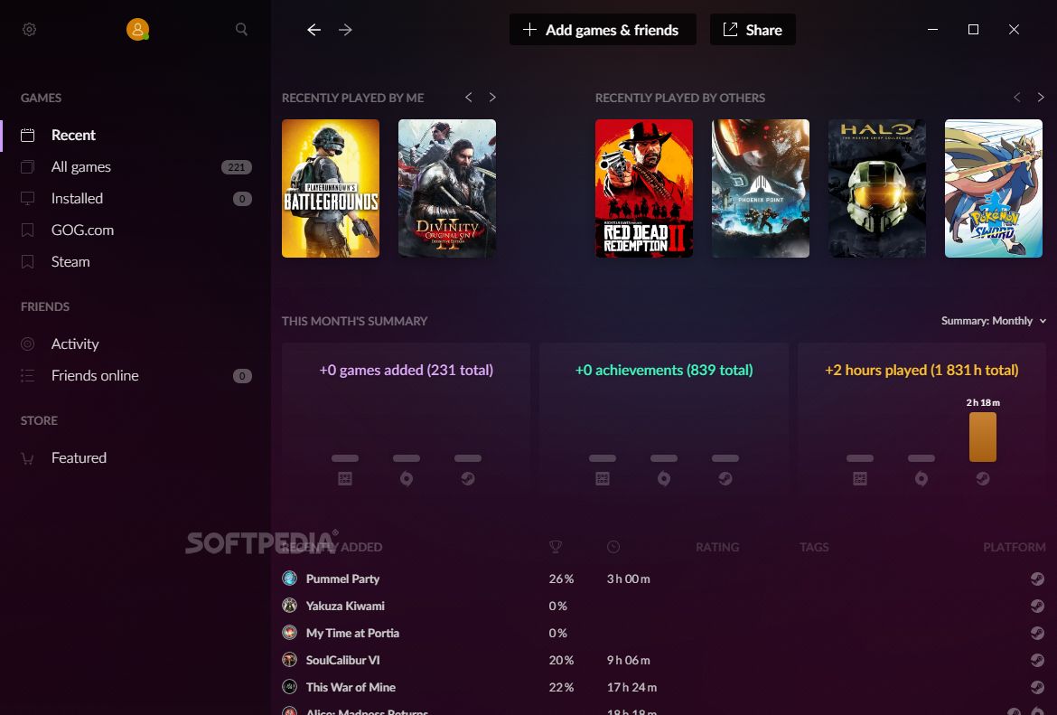Open All games in the sidebar
The width and height of the screenshot is (1057, 715).
(135, 166)
